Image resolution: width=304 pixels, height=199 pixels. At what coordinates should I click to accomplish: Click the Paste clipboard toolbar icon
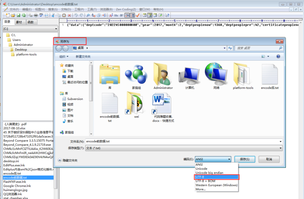pyautogui.click(x=64, y=15)
